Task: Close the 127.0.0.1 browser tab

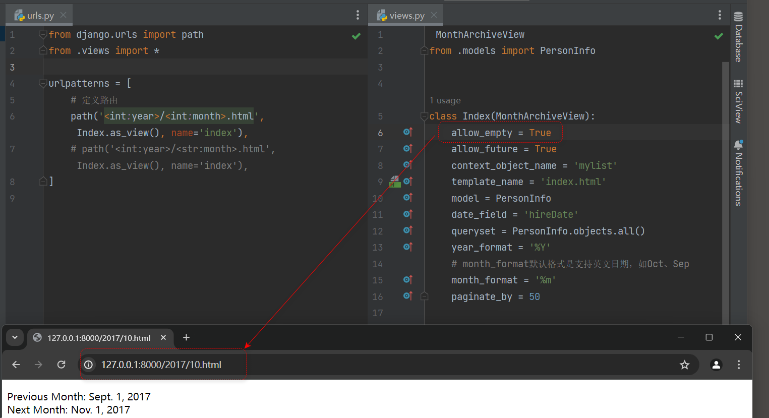Action: click(163, 337)
